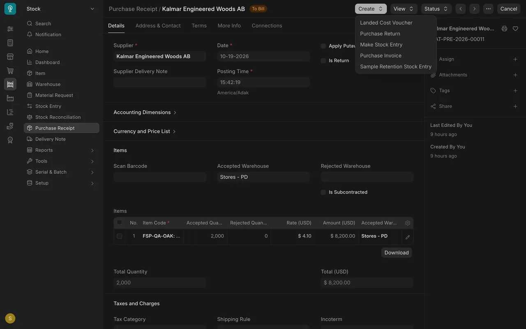Choose Purchase Invoice from Create menu
This screenshot has height=329, width=526.
click(x=396, y=56)
